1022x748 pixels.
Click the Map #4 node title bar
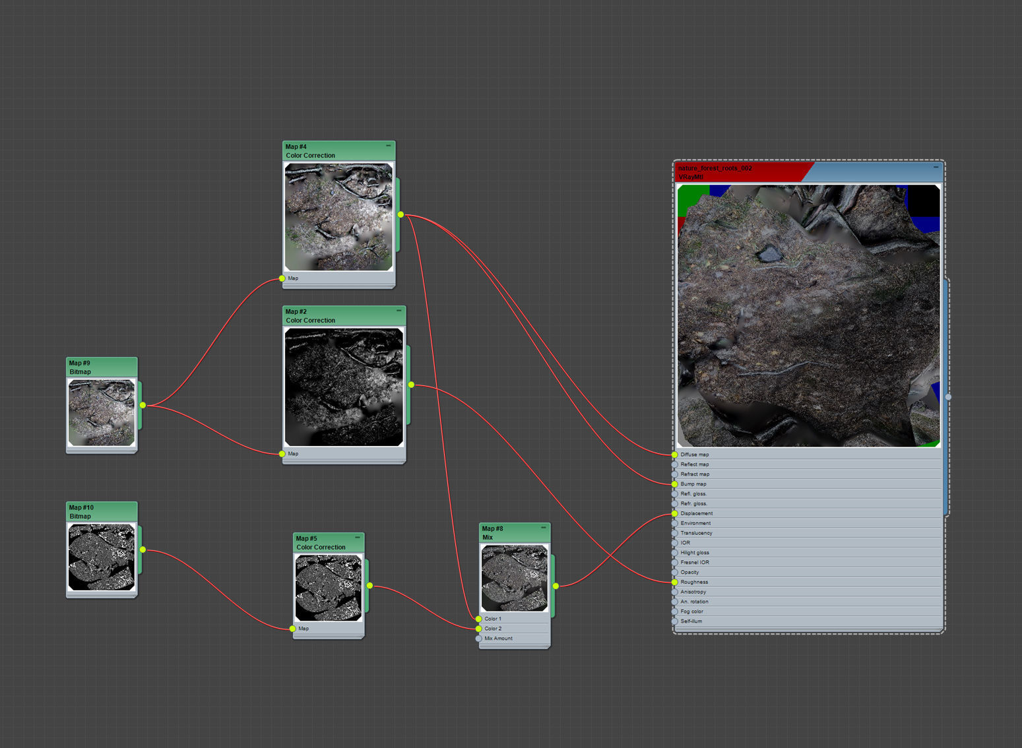[338, 151]
